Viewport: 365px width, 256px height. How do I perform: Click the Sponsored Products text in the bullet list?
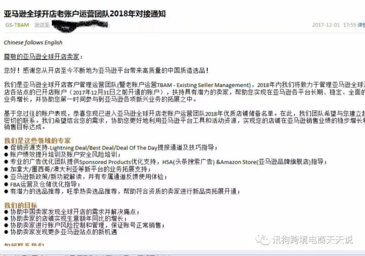[x=105, y=162]
